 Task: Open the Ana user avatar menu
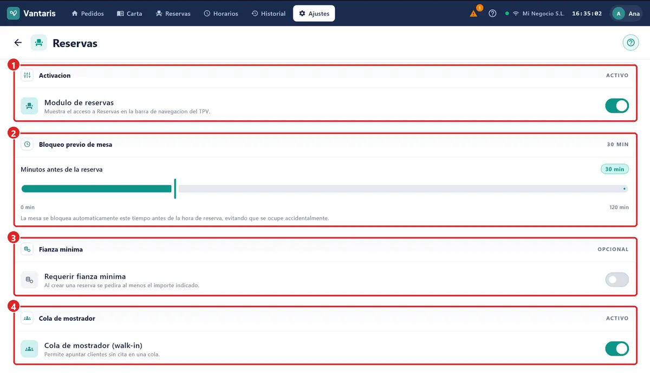pyautogui.click(x=627, y=14)
